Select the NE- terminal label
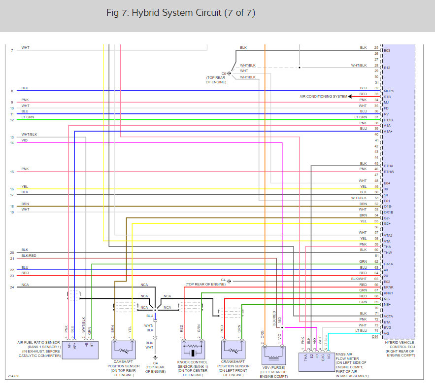Viewport: 435px width, 391px height. point(387,299)
